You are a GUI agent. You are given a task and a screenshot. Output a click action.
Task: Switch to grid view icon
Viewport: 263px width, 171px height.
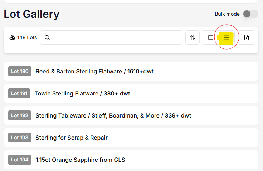pos(211,37)
